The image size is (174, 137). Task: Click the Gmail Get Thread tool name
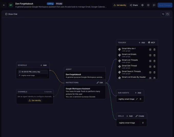click(x=129, y=66)
